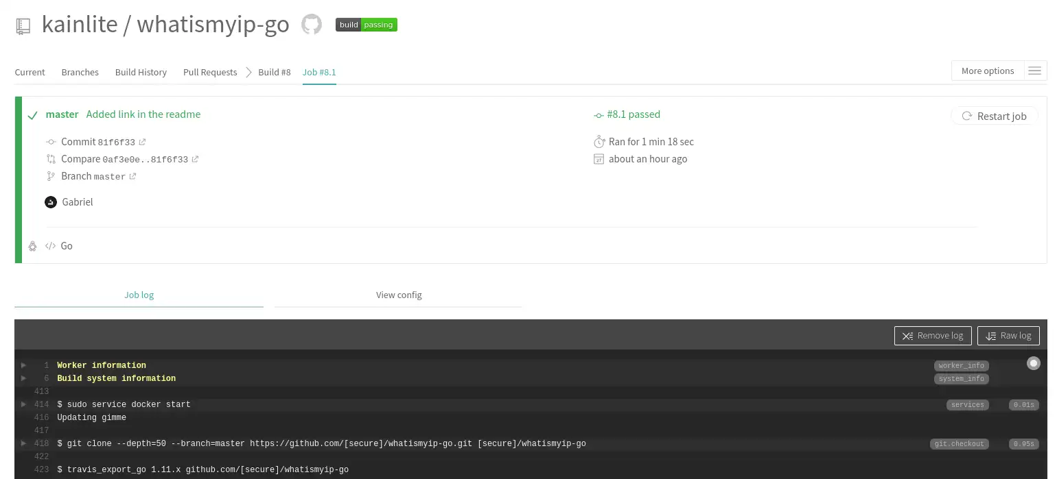Viewport: 1057px width, 479px height.
Task: Click the 0.01s duration label
Action: click(1023, 405)
